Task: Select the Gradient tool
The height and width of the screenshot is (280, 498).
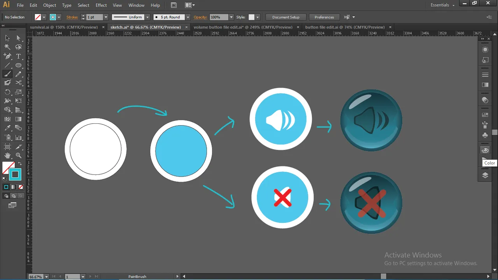Action: 18,119
